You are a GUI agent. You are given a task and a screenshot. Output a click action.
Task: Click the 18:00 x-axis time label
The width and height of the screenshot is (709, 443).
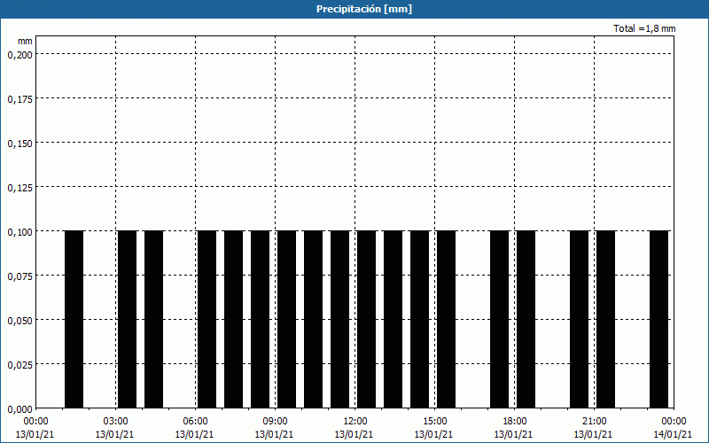click(x=515, y=422)
